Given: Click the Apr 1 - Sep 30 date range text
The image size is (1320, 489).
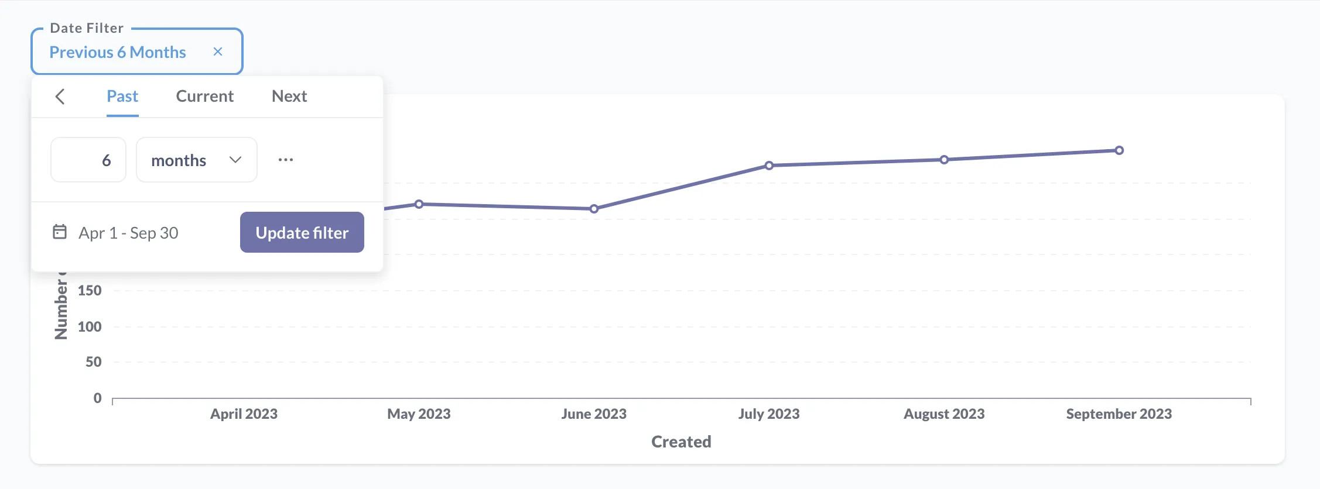Looking at the screenshot, I should (129, 232).
